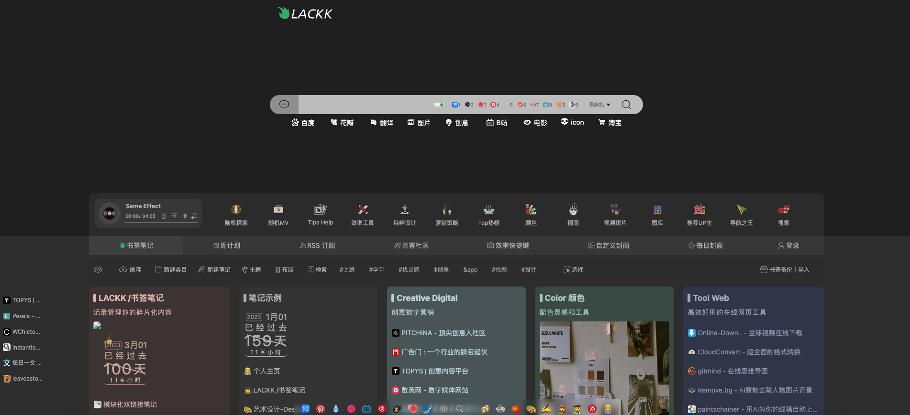
Task: Click the 新建笔记 button
Action: 214,270
